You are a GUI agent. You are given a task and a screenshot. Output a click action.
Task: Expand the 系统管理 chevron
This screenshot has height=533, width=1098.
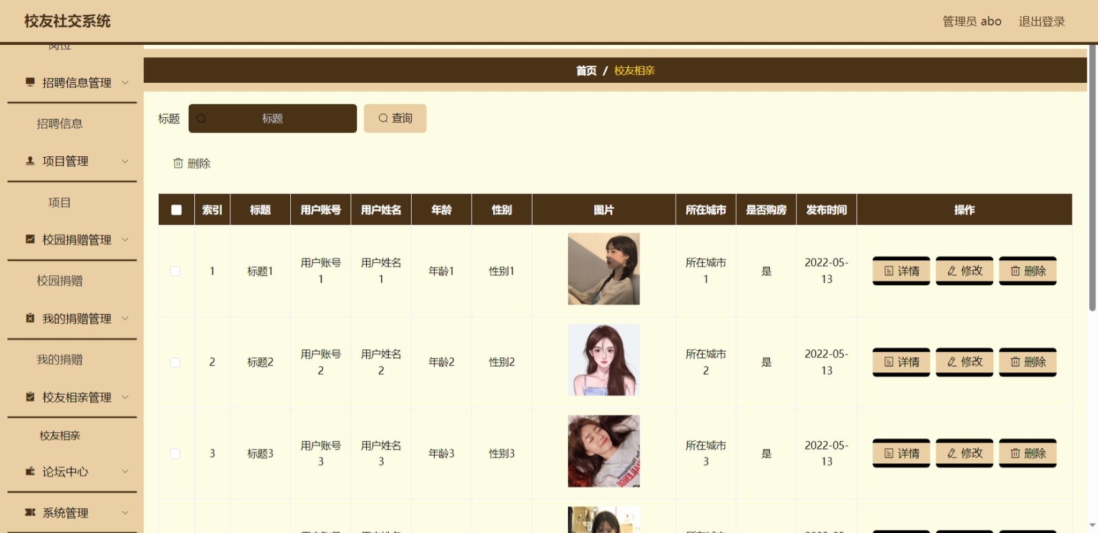[x=125, y=512]
